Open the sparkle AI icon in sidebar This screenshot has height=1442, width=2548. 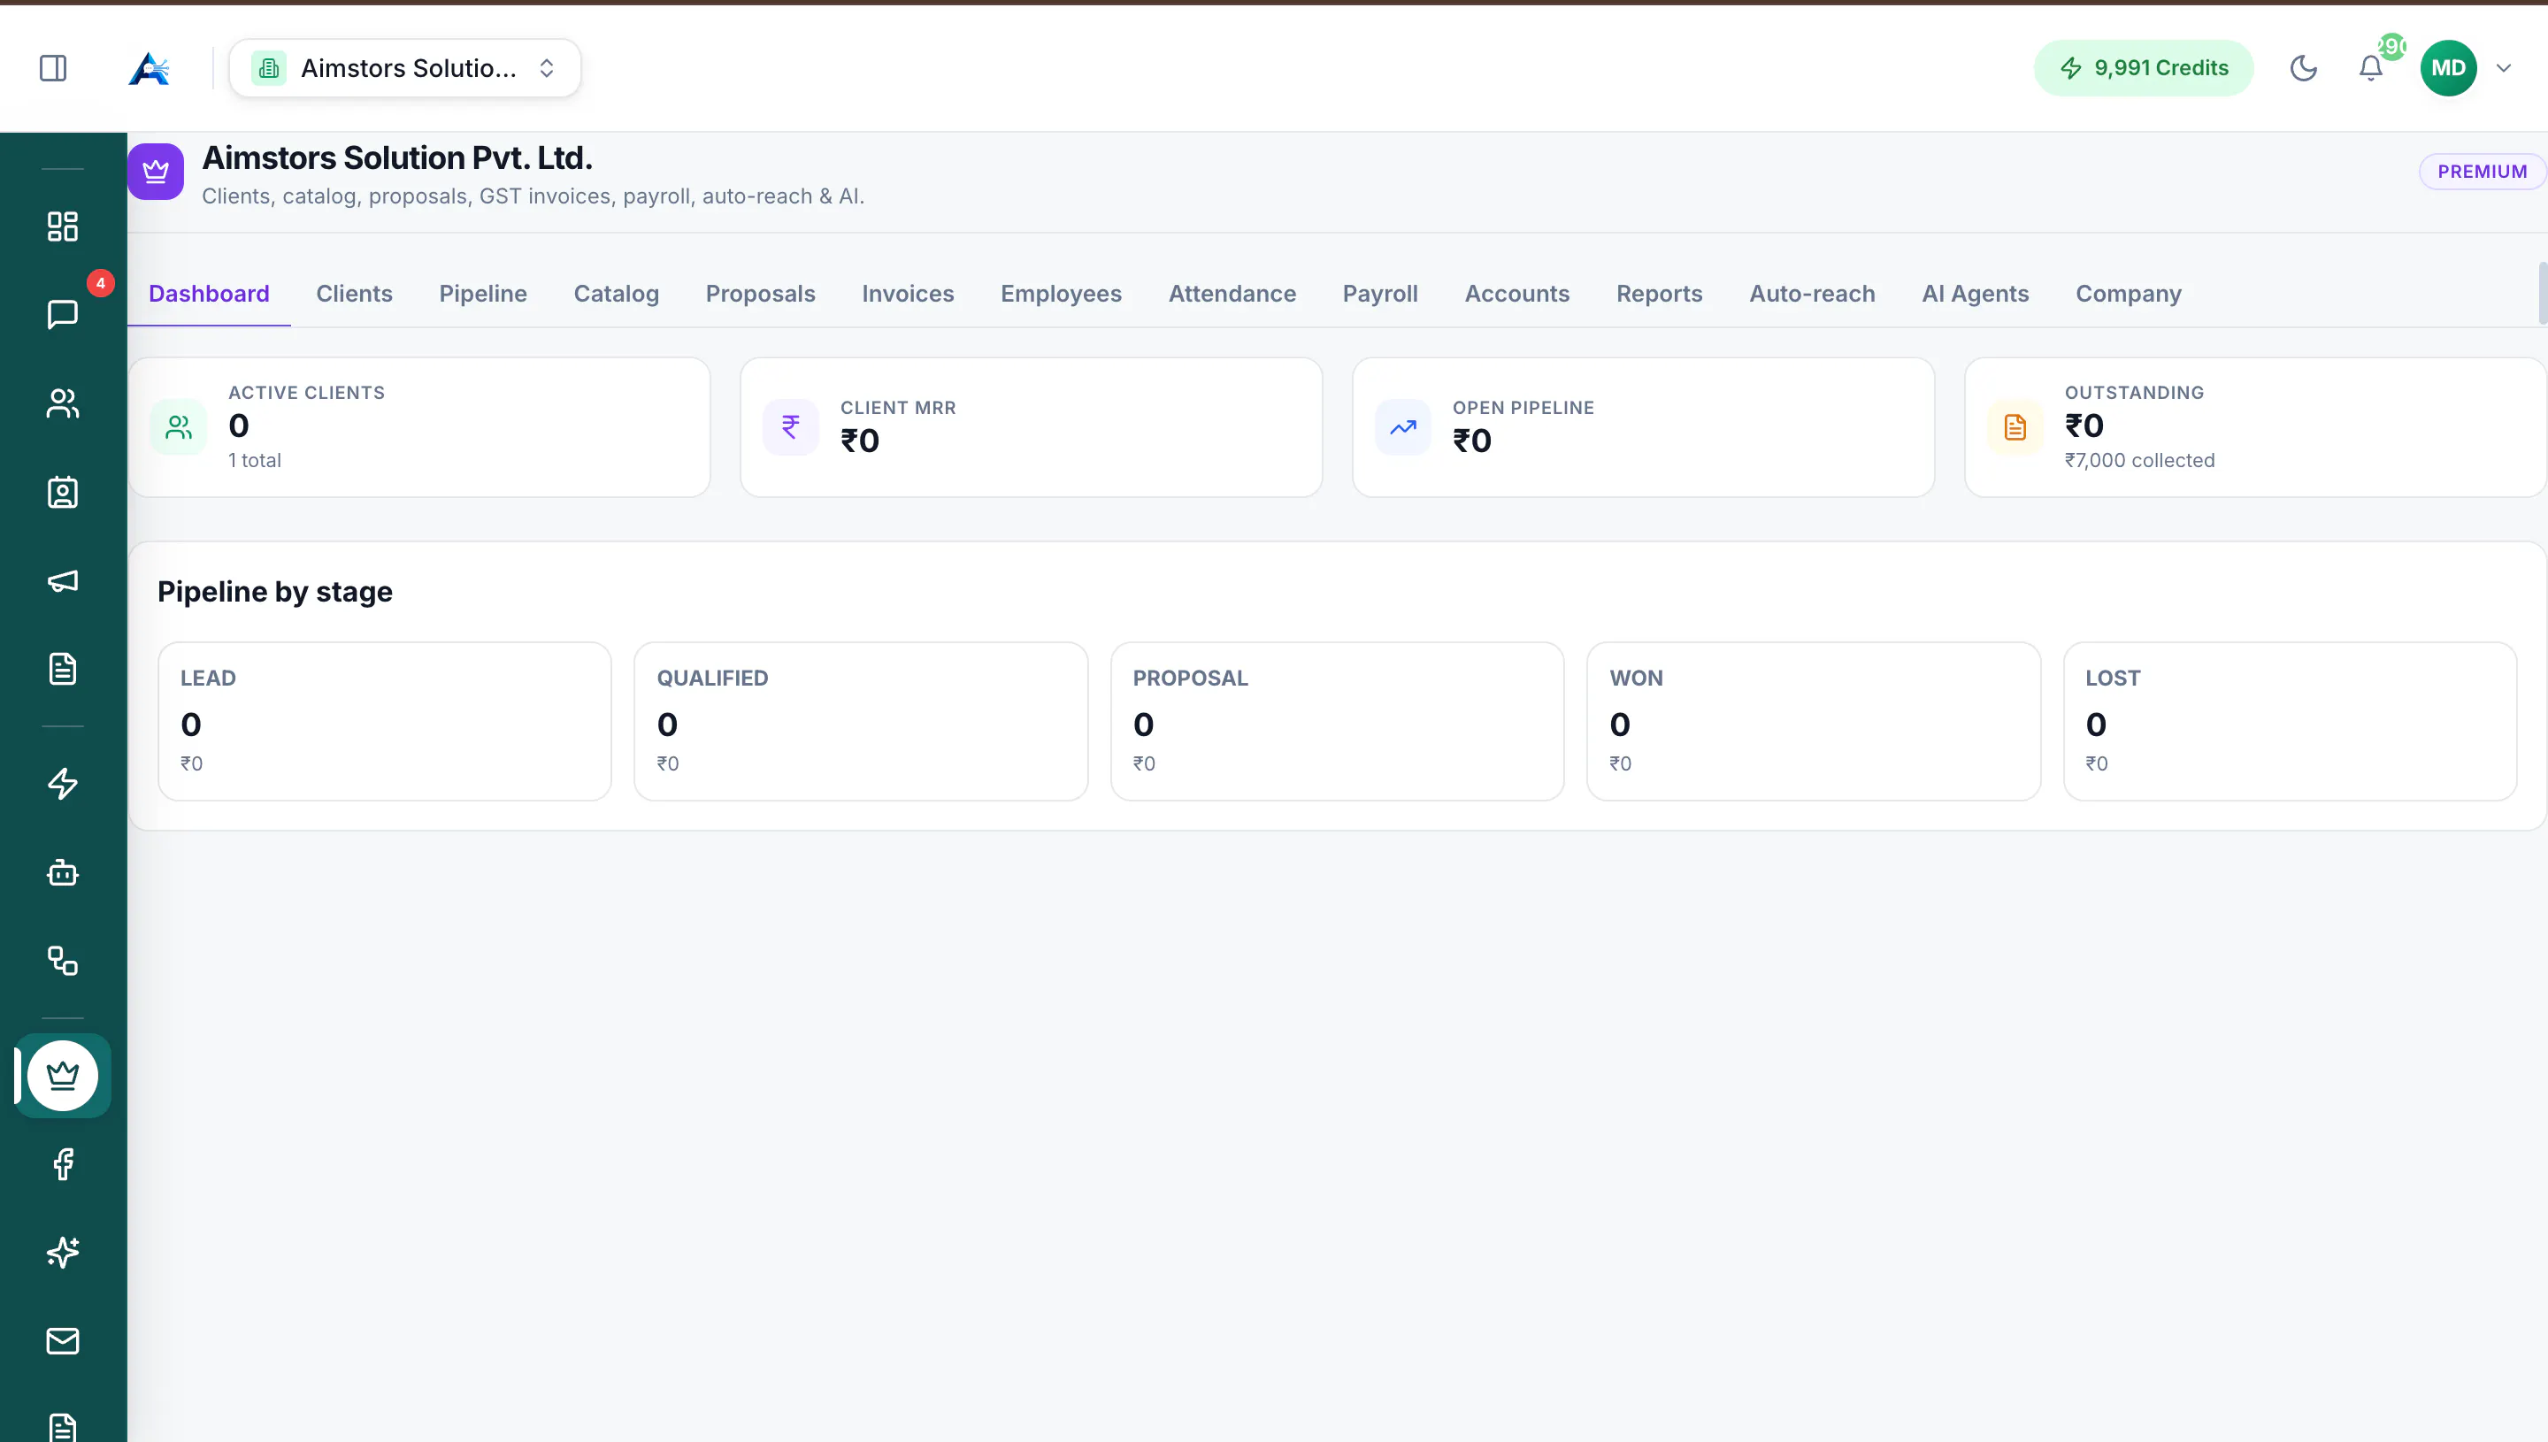pyautogui.click(x=63, y=1252)
